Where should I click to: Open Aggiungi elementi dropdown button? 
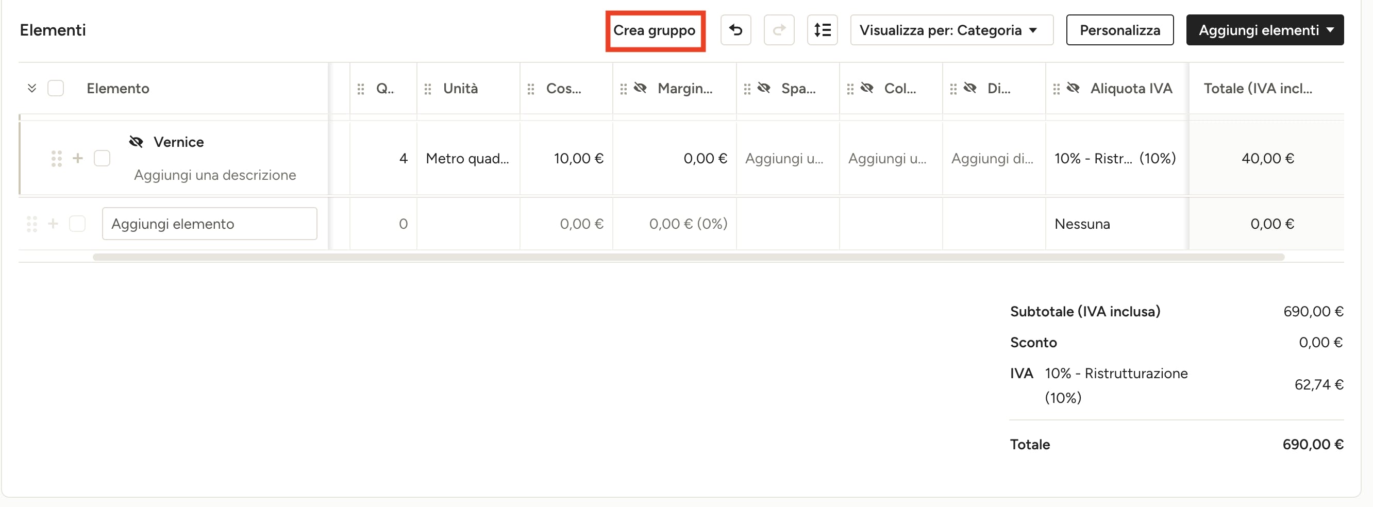pyautogui.click(x=1264, y=30)
